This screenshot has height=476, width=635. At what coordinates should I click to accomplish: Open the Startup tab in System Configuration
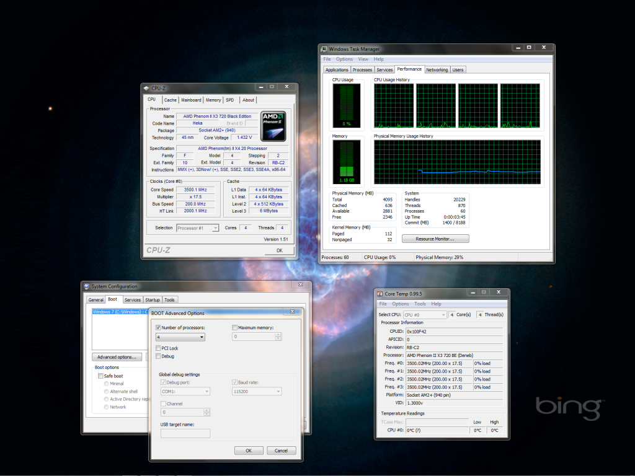[x=153, y=300]
